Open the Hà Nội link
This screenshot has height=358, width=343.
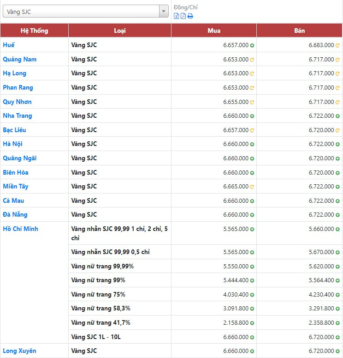[x=12, y=144]
